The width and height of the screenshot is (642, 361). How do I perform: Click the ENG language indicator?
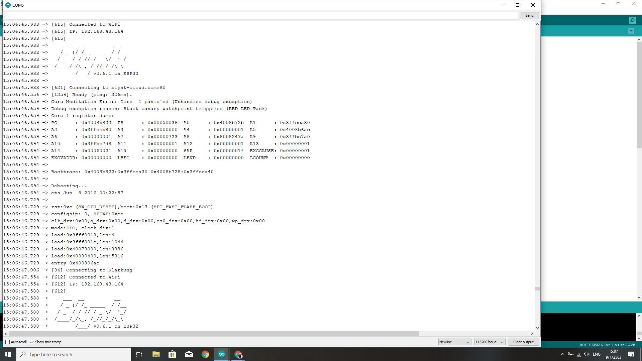[x=597, y=354]
